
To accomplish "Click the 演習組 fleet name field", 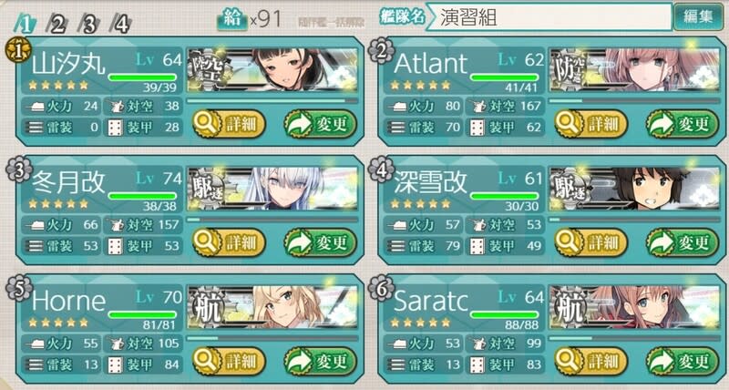I will tap(549, 17).
